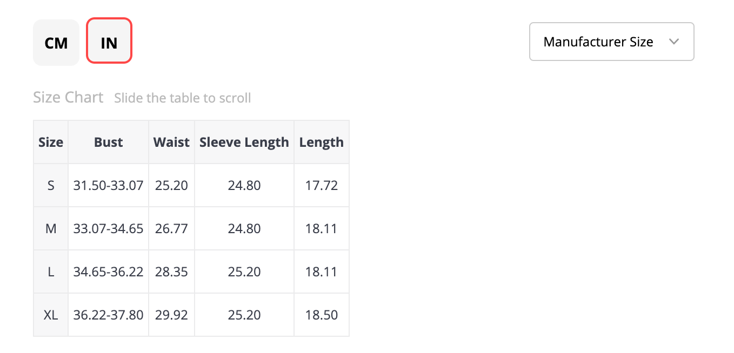Click the Size column header
Image resolution: width=734 pixels, height=353 pixels.
(x=51, y=142)
